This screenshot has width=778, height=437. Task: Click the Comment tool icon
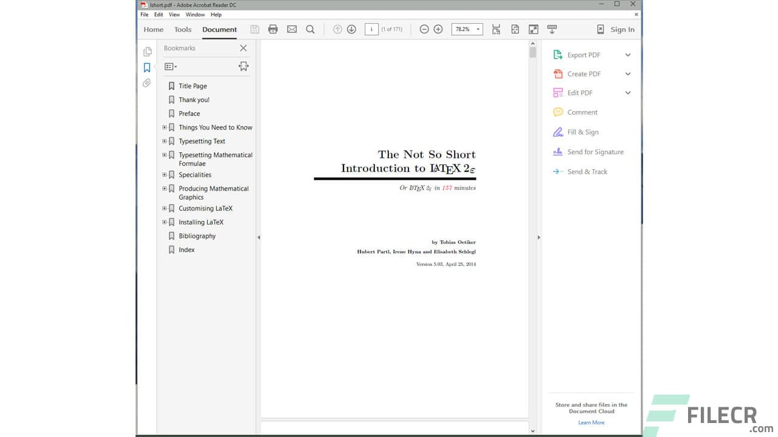(558, 112)
